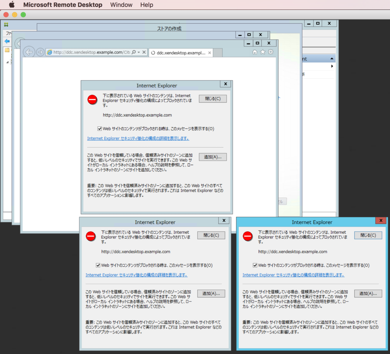Click the IE page icon in address bar
This screenshot has height=354, width=390.
pyautogui.click(x=50, y=52)
